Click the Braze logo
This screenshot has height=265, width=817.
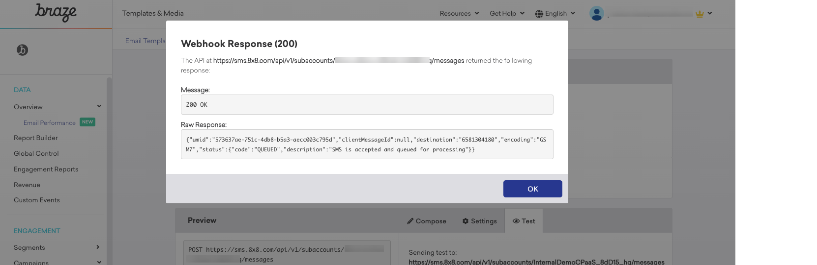pyautogui.click(x=56, y=12)
